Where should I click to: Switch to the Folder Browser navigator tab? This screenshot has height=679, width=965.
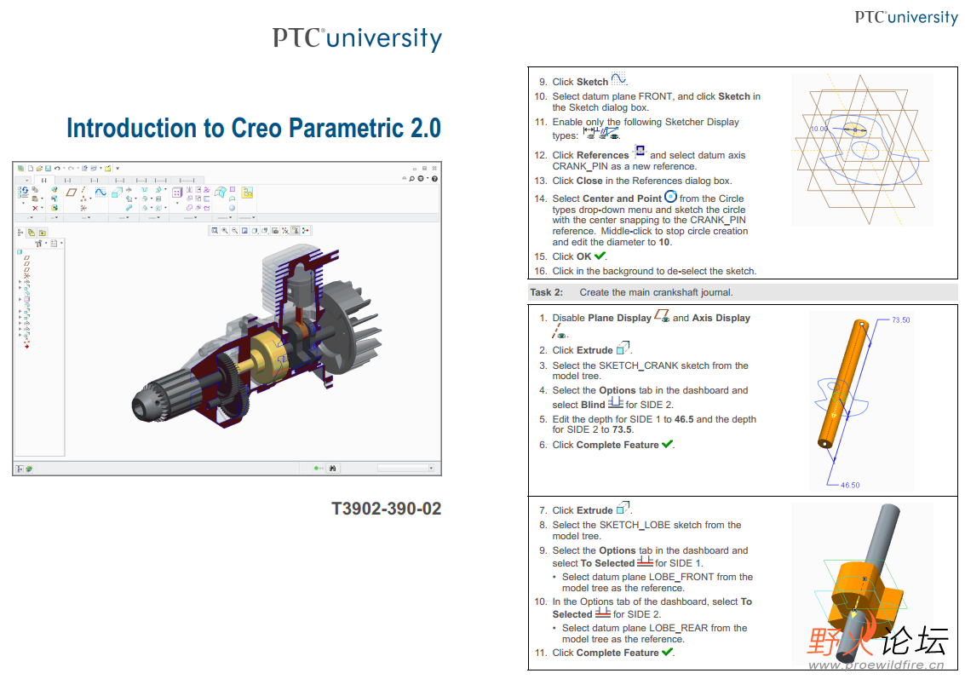(x=32, y=233)
